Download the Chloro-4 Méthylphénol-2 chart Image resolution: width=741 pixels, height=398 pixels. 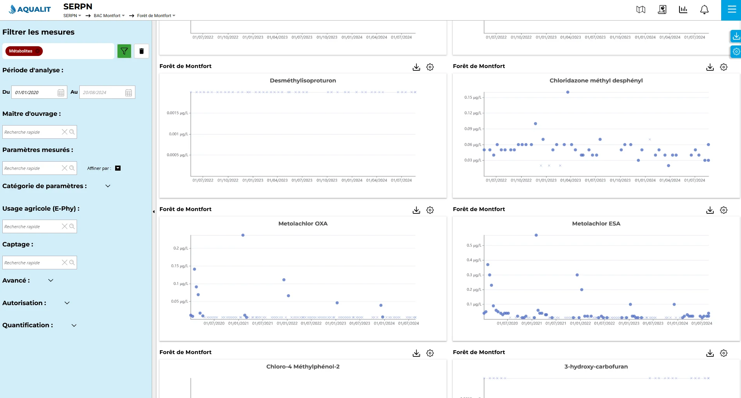416,353
